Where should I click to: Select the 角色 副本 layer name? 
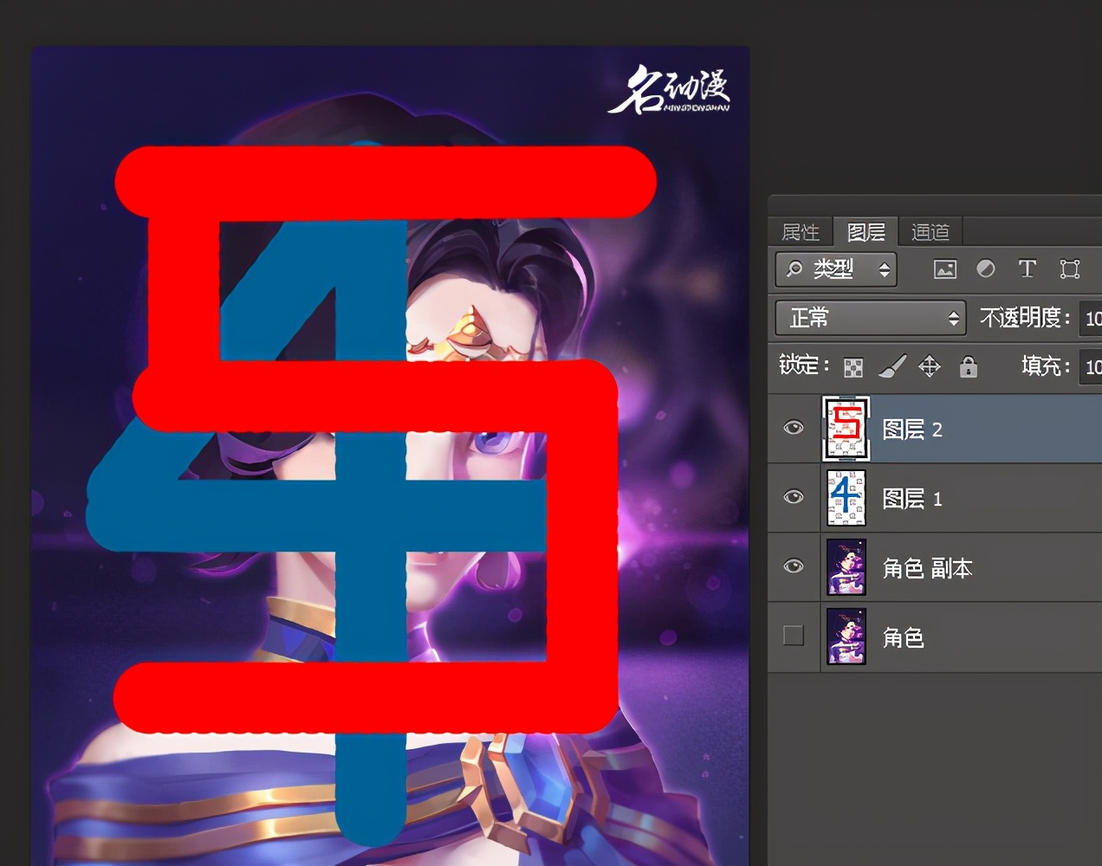pyautogui.click(x=928, y=568)
